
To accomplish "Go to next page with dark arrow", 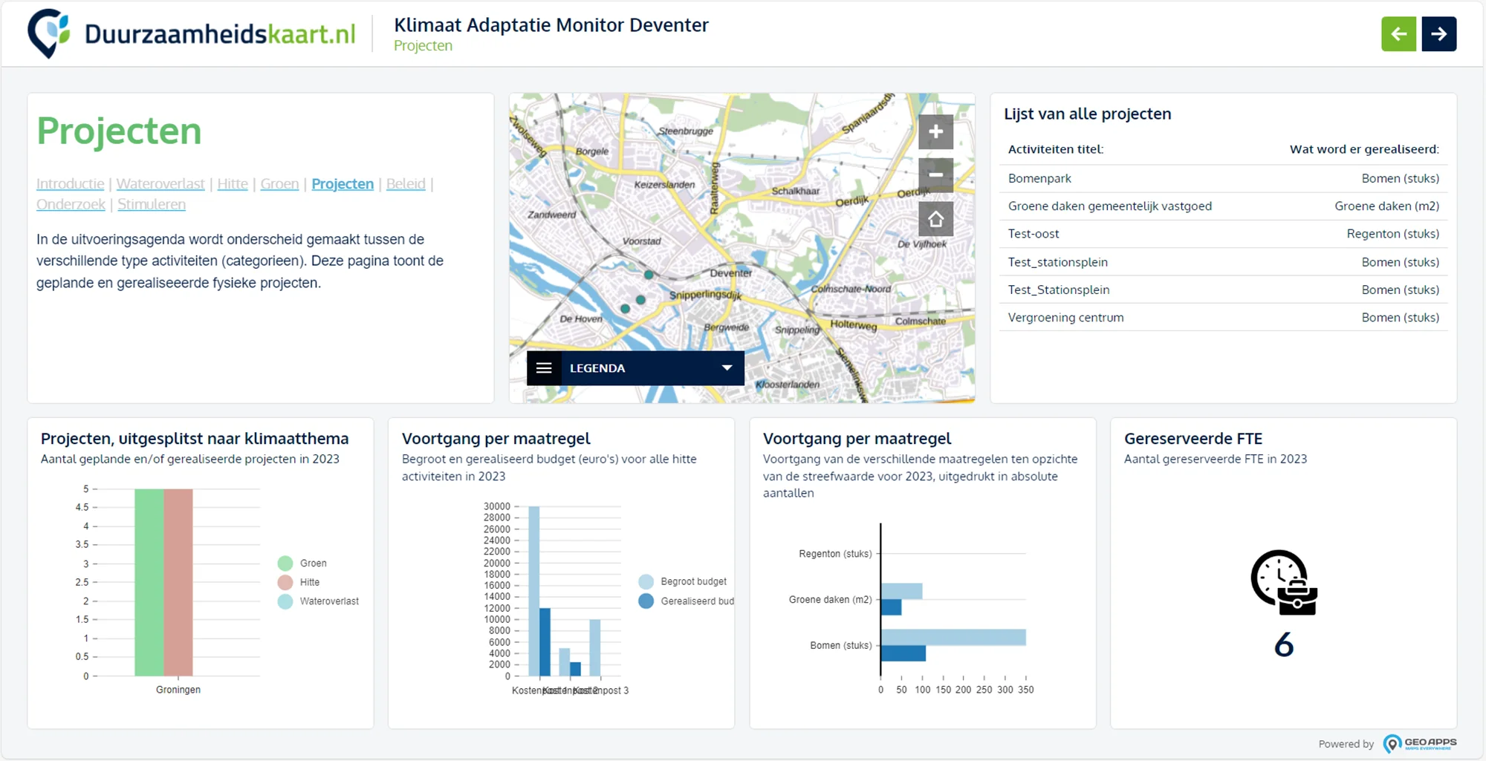I will tap(1438, 34).
